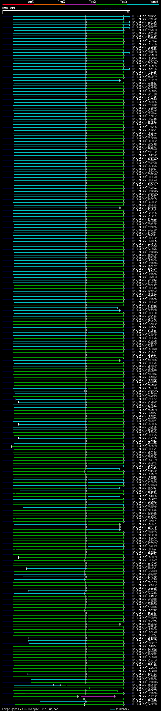Screen dimensions: 161x711
Task: Click the red 20% identity legend segment
Action: coord(18,5)
